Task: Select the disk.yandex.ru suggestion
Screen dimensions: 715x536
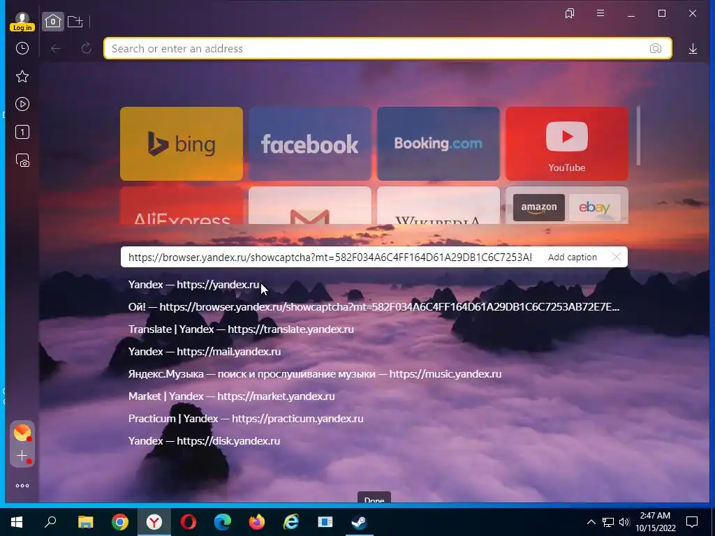Action: pyautogui.click(x=205, y=441)
